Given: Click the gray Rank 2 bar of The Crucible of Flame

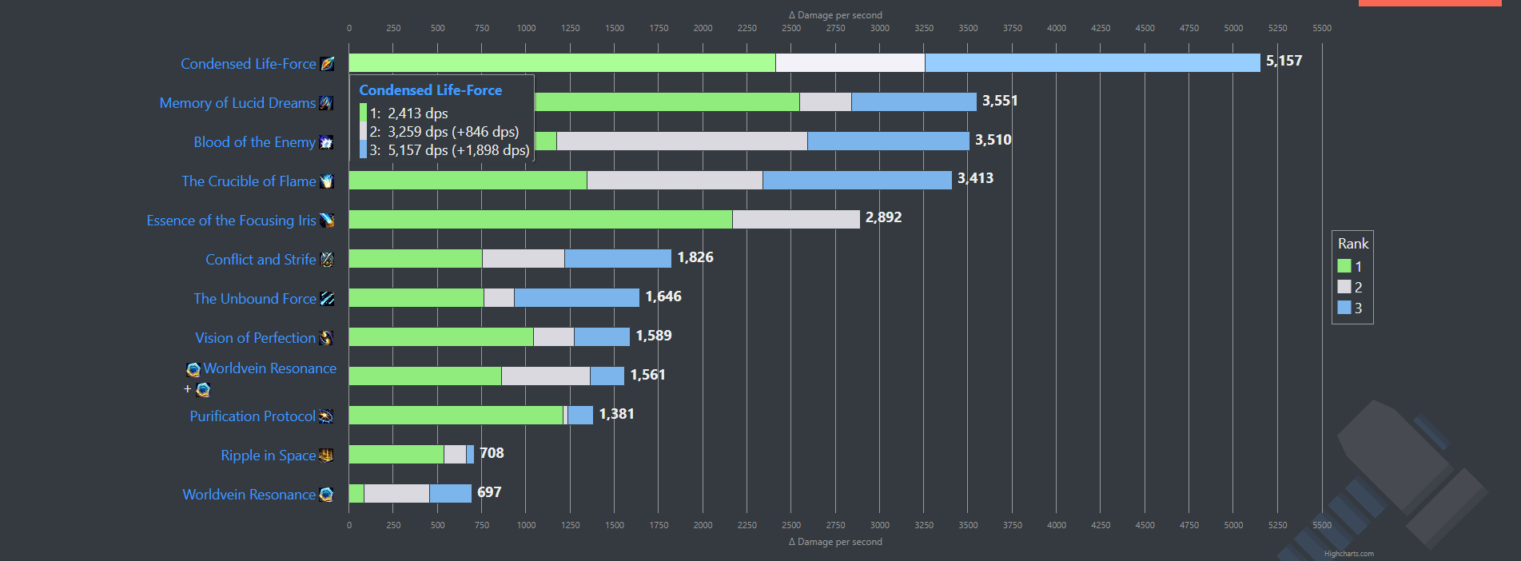Looking at the screenshot, I should [675, 180].
